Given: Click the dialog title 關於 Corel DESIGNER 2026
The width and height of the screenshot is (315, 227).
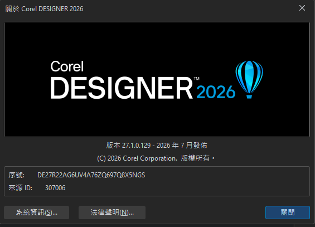Looking at the screenshot, I should tap(44, 8).
